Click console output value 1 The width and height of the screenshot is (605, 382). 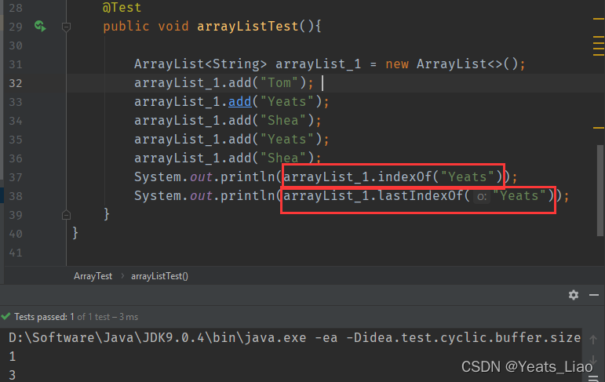click(13, 357)
